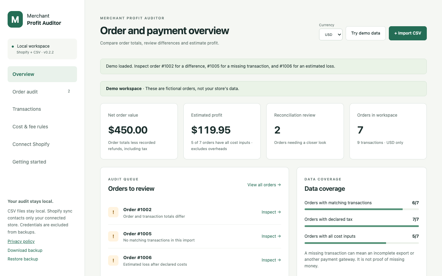Image resolution: width=442 pixels, height=276 pixels.
Task: Click the declared tax progress bar
Action: point(362,226)
